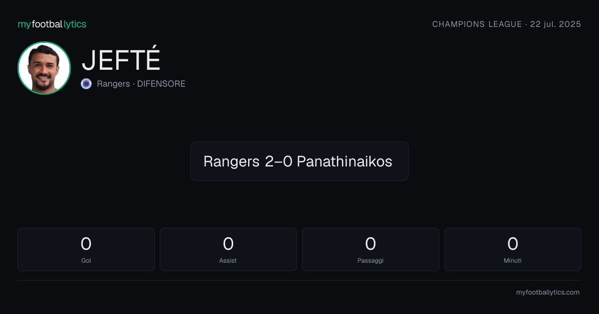Click the Rangers team name text
599x314 pixels.
pos(113,84)
